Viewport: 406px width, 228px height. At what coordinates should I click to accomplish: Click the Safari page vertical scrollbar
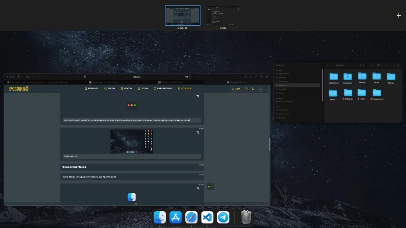click(x=269, y=144)
